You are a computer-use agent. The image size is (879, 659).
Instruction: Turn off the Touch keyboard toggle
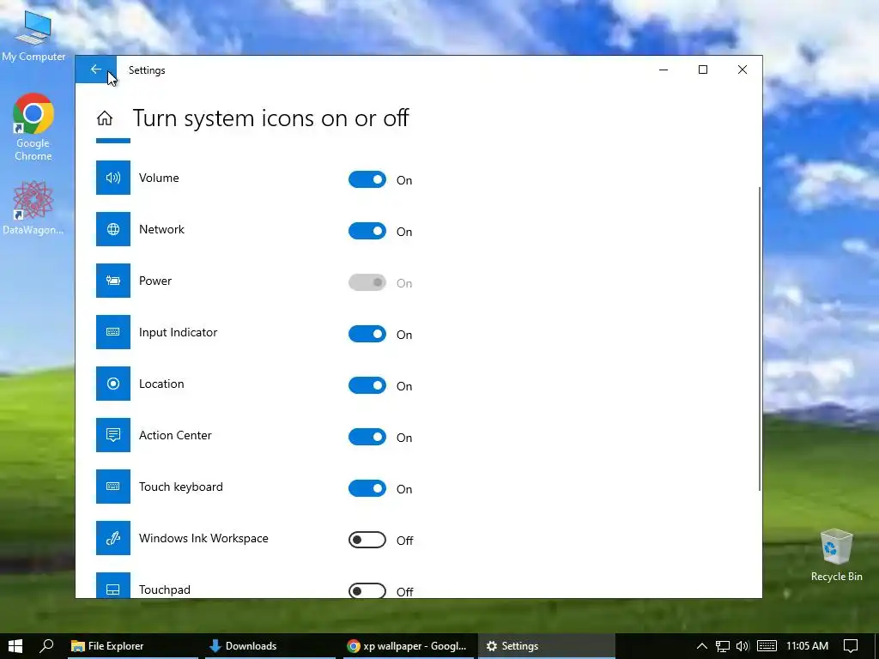pyautogui.click(x=367, y=488)
